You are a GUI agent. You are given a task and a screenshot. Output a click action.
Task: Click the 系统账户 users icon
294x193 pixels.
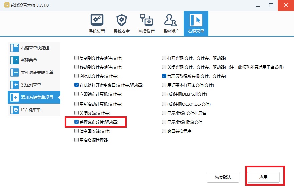171,20
